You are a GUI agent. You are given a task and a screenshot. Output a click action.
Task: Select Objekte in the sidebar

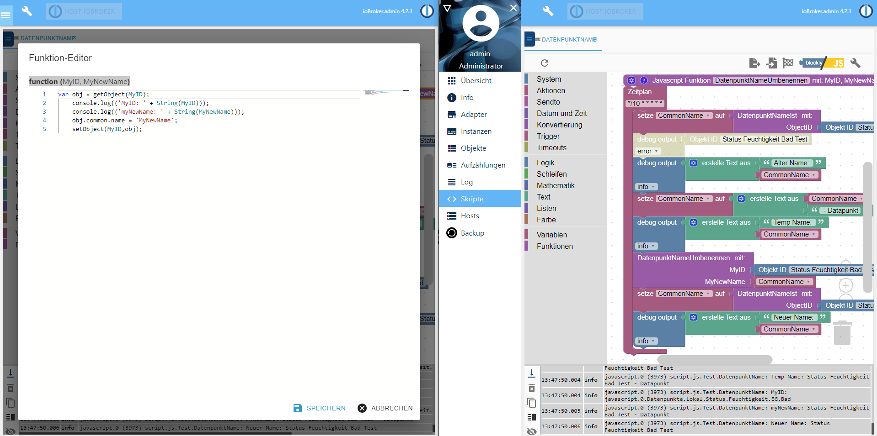click(480, 148)
